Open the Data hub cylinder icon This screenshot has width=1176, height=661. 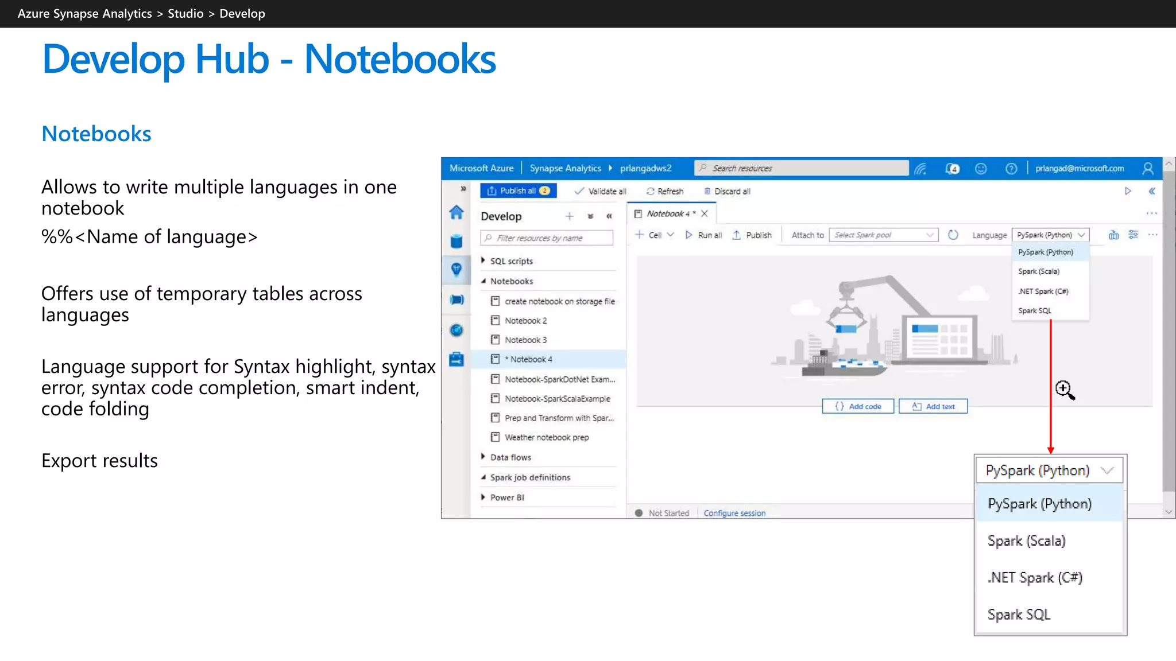pos(457,241)
